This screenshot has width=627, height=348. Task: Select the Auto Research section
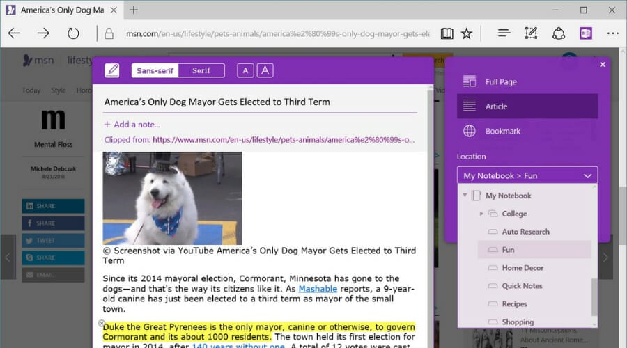[x=534, y=232]
